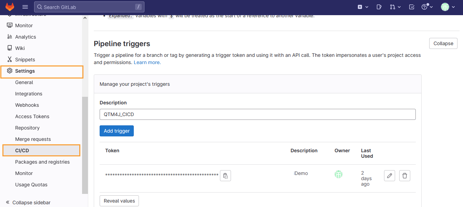Delete the trigger using trash icon
463x207 pixels.
[404, 175]
